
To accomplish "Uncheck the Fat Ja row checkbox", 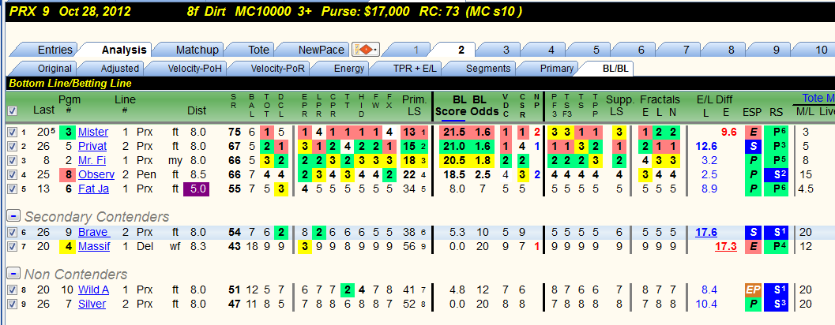I will pos(11,189).
